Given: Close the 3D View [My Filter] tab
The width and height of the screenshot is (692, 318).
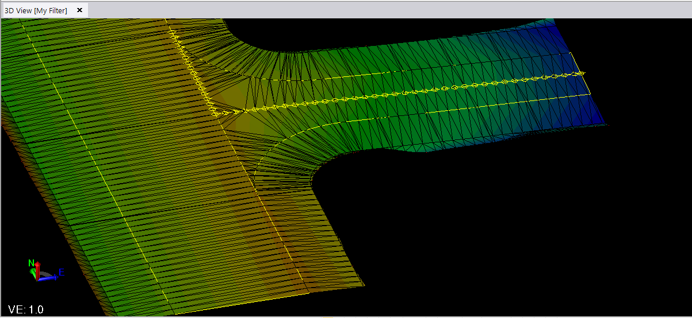Looking at the screenshot, I should [x=79, y=10].
